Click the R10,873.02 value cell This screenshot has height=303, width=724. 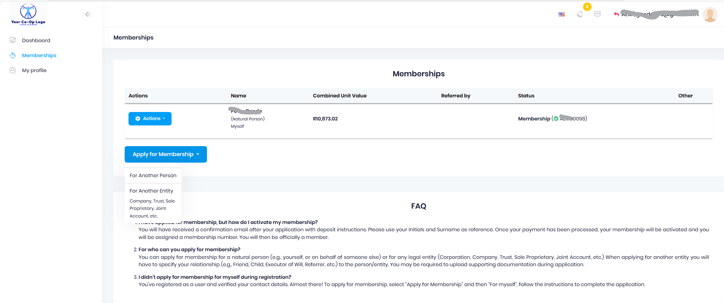point(325,119)
